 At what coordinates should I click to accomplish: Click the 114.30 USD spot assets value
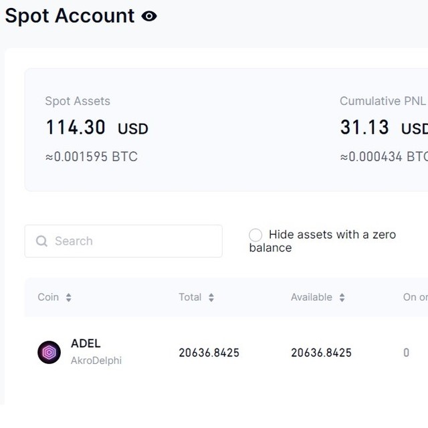coord(97,128)
